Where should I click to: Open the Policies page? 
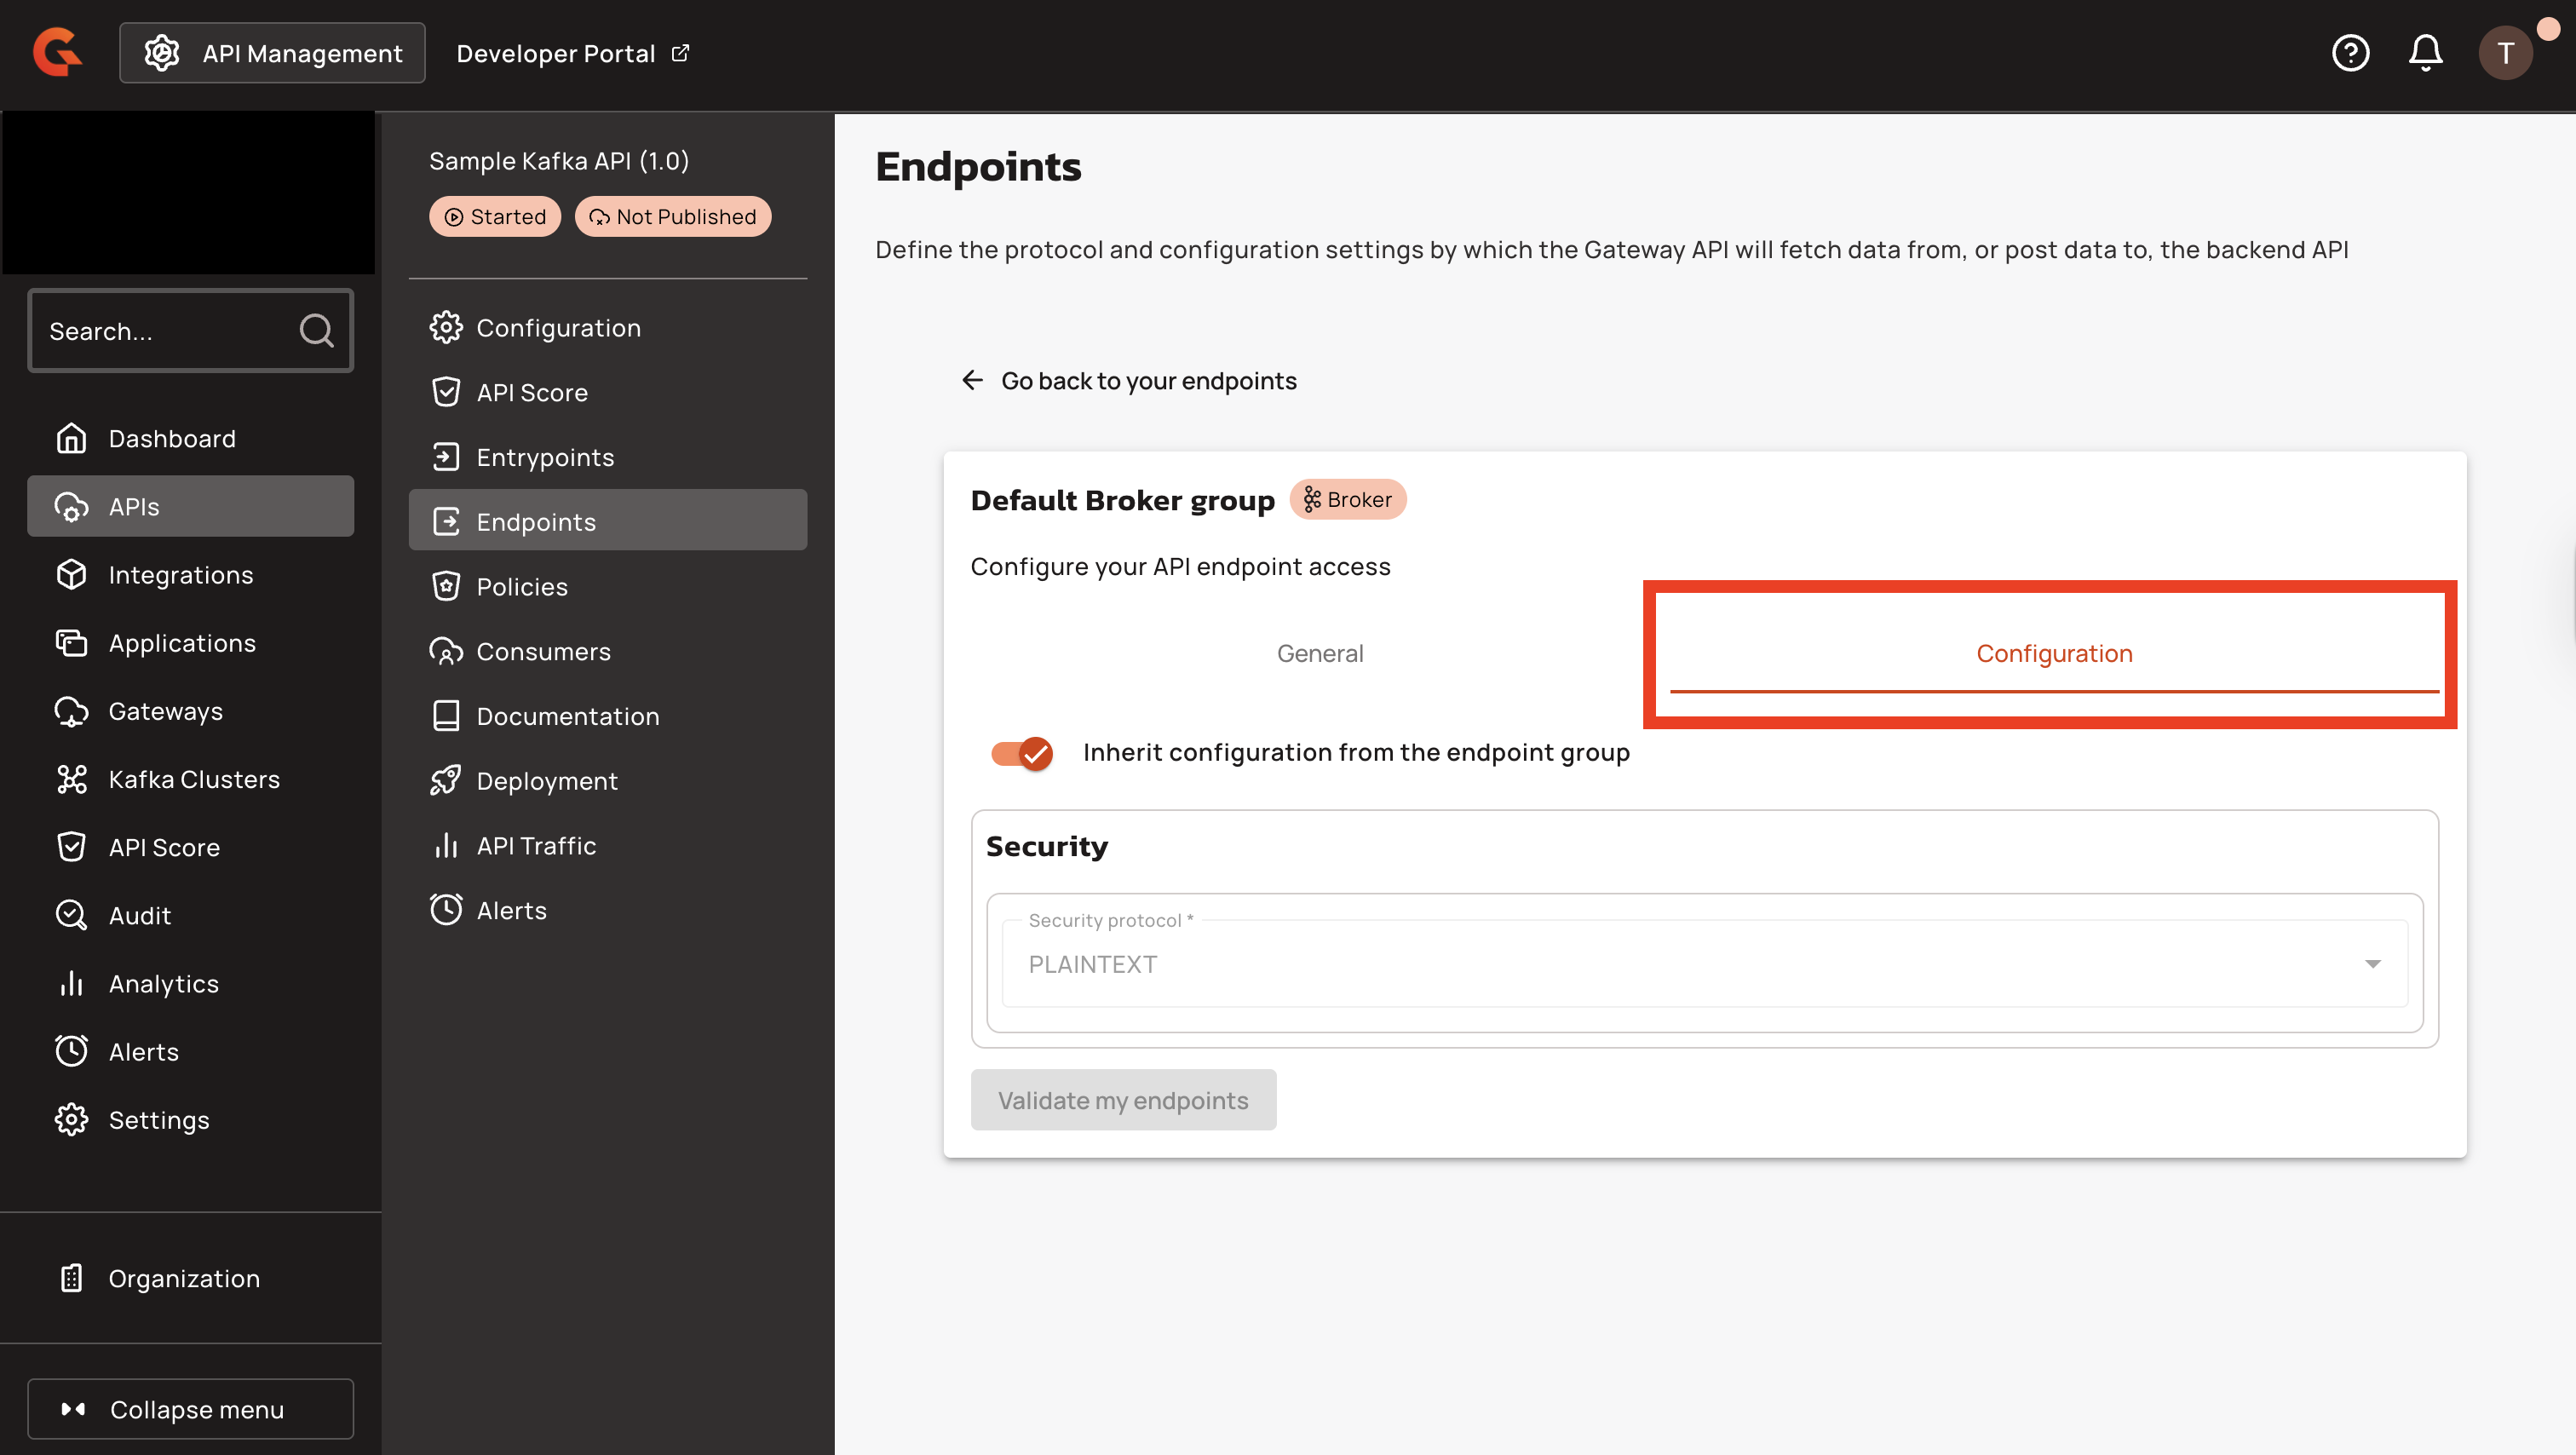pos(521,587)
